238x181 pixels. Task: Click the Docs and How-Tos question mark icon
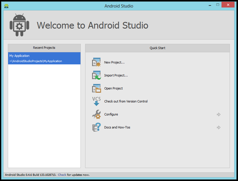[96, 127]
